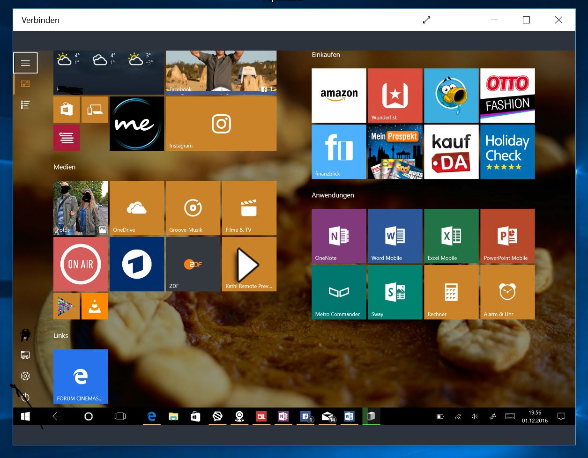The height and width of the screenshot is (458, 588).
Task: Launch the PowerPoint Mobile tile
Action: (507, 236)
